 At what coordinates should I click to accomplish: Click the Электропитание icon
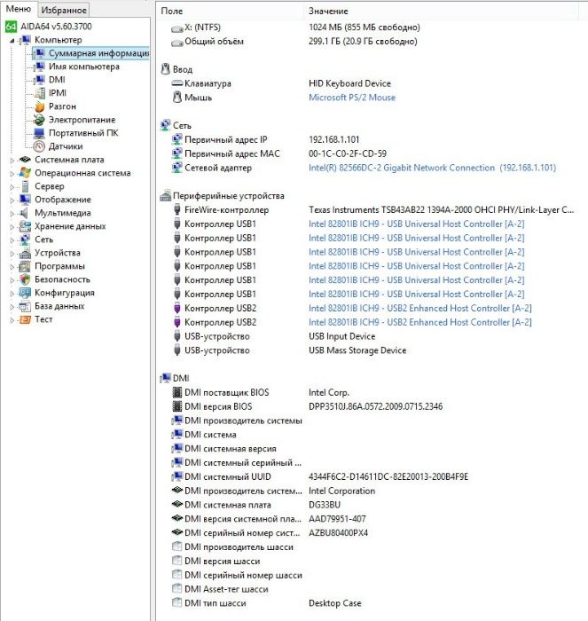(39, 120)
